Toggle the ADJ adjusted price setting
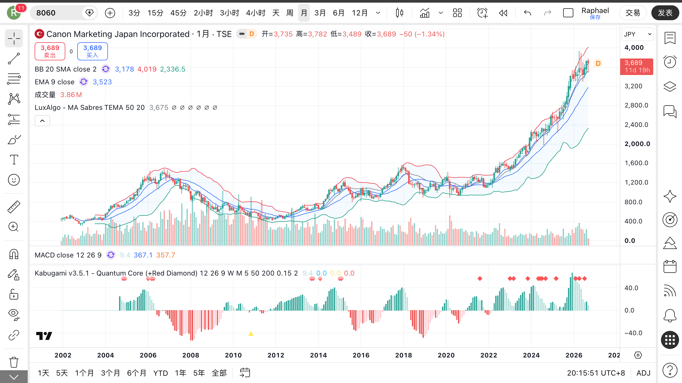The height and width of the screenshot is (383, 682). pyautogui.click(x=643, y=373)
